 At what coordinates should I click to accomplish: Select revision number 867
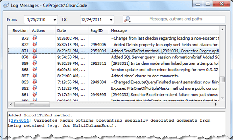click(25, 76)
